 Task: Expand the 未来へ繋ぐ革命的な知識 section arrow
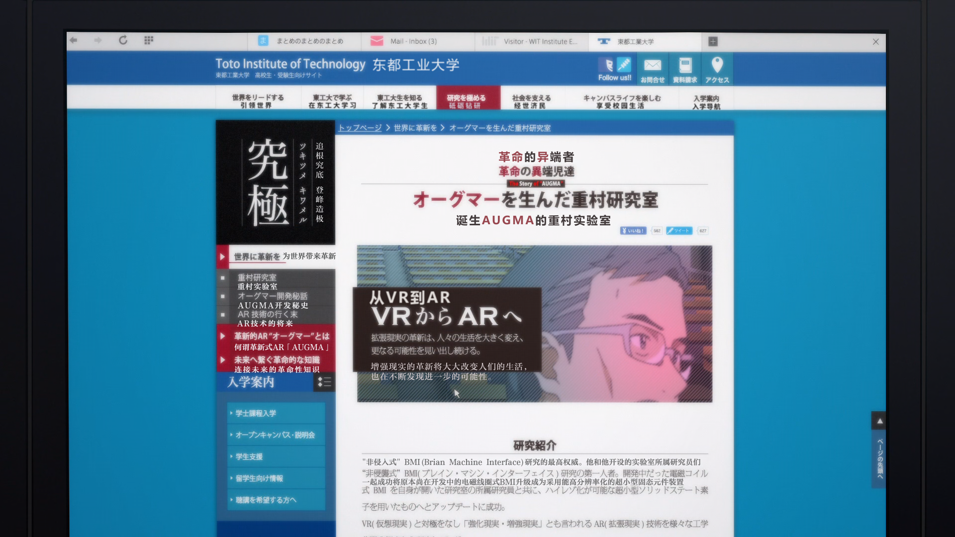(222, 360)
